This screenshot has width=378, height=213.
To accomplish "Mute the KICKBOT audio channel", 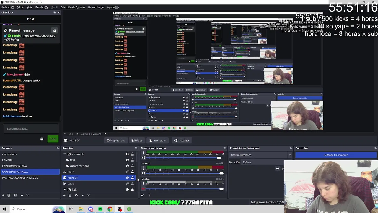I will click(144, 173).
